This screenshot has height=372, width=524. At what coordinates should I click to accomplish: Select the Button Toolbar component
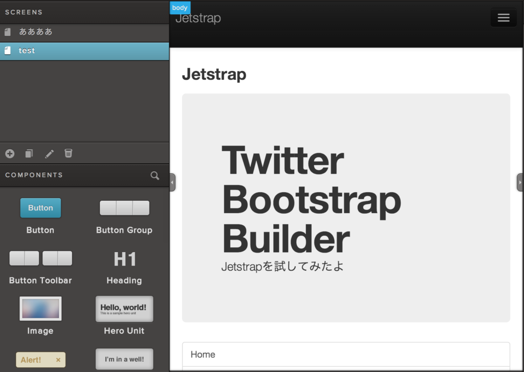[40, 258]
